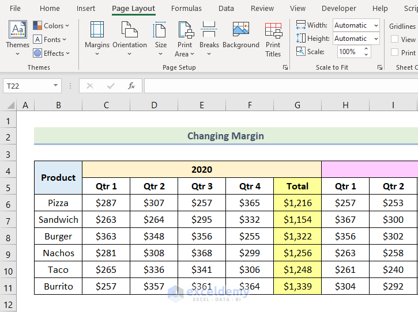Click the Scale icon
The image size is (418, 312).
(x=301, y=51)
